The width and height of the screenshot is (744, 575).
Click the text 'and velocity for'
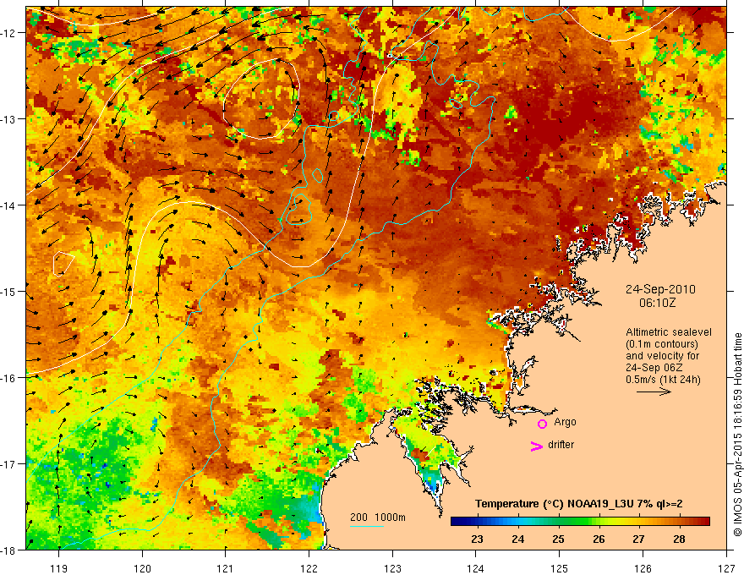[662, 356]
